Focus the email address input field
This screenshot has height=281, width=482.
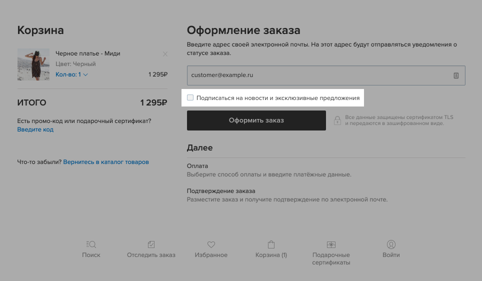coord(326,75)
